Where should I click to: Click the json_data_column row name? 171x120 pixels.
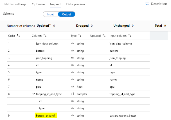click(47, 43)
